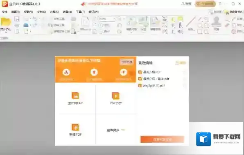Open the 表单(R) menu

point(67,12)
